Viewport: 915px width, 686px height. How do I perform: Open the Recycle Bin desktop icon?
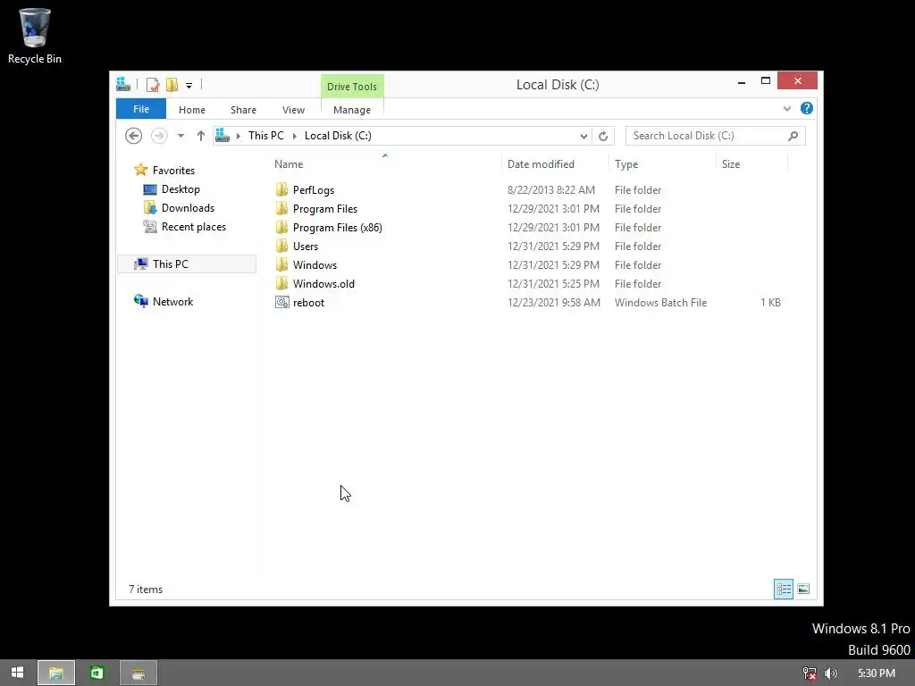[x=35, y=36]
